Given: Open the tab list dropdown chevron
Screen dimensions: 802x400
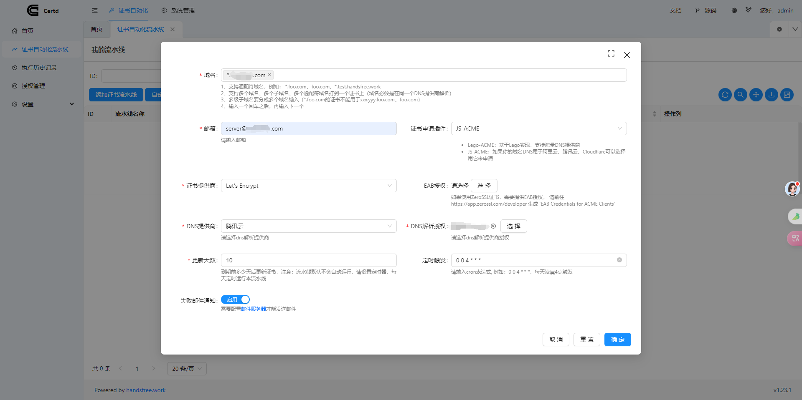Looking at the screenshot, I should coord(795,29).
